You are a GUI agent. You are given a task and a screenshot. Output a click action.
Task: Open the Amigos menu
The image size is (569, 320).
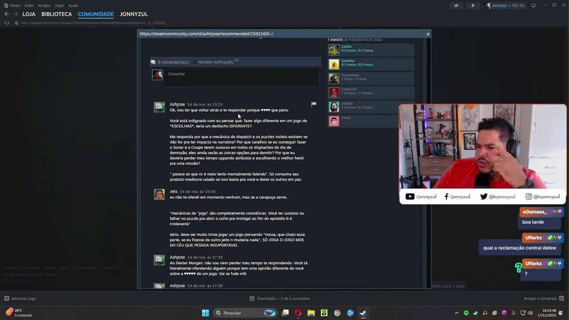pyautogui.click(x=44, y=5)
